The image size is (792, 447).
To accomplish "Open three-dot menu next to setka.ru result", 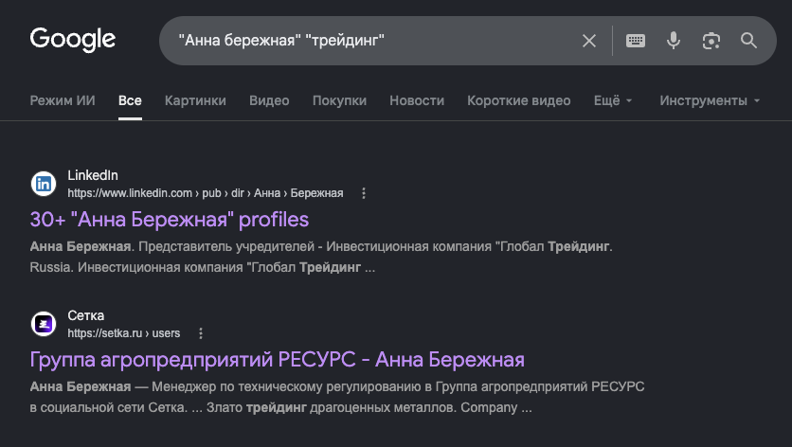I will [201, 333].
